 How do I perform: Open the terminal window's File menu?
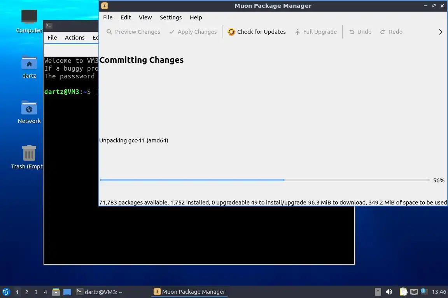coord(52,38)
